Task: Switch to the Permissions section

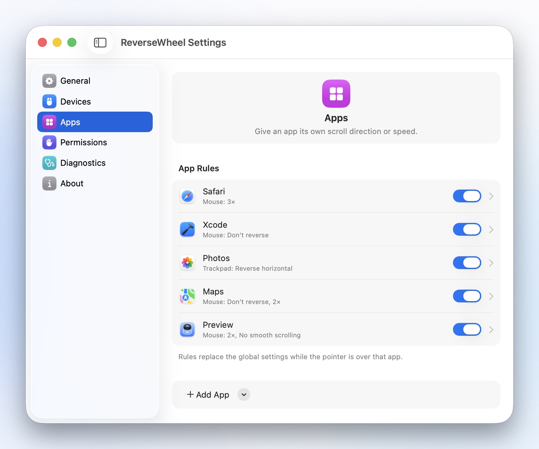Action: click(x=95, y=142)
